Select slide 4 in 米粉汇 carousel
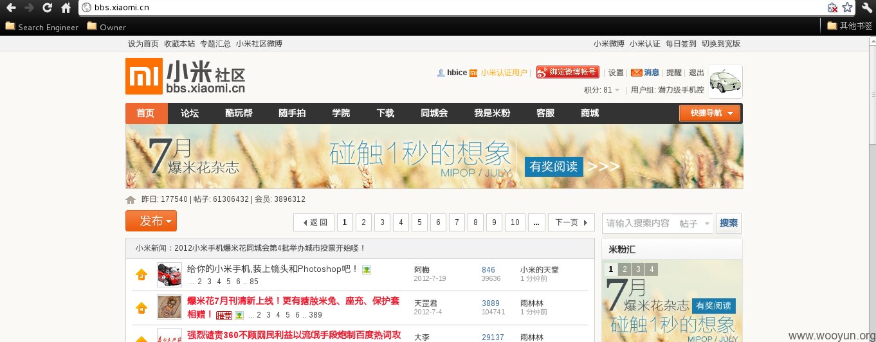The width and height of the screenshot is (876, 342). tap(652, 269)
